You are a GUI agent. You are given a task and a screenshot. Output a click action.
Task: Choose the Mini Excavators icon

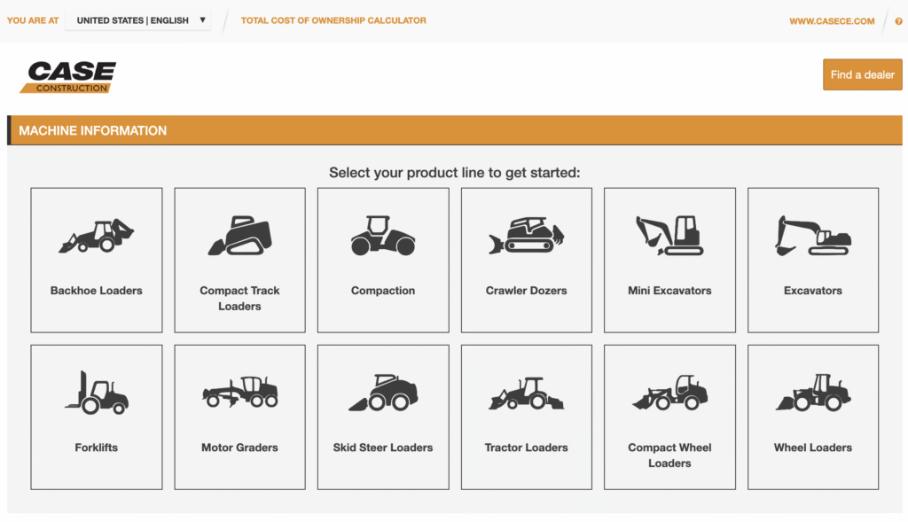pos(669,236)
